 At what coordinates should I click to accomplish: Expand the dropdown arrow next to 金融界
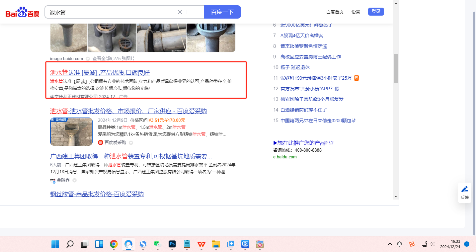point(74,180)
